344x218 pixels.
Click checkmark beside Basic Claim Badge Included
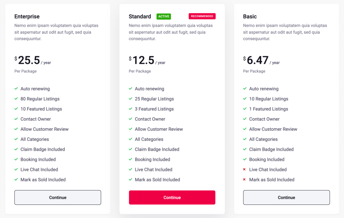click(245, 149)
